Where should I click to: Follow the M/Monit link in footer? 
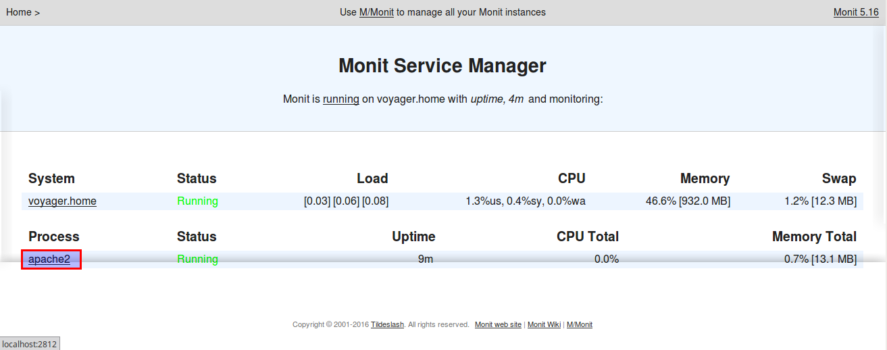[x=579, y=325]
